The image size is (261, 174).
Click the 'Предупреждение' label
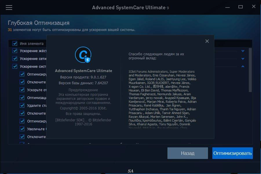click(x=83, y=90)
